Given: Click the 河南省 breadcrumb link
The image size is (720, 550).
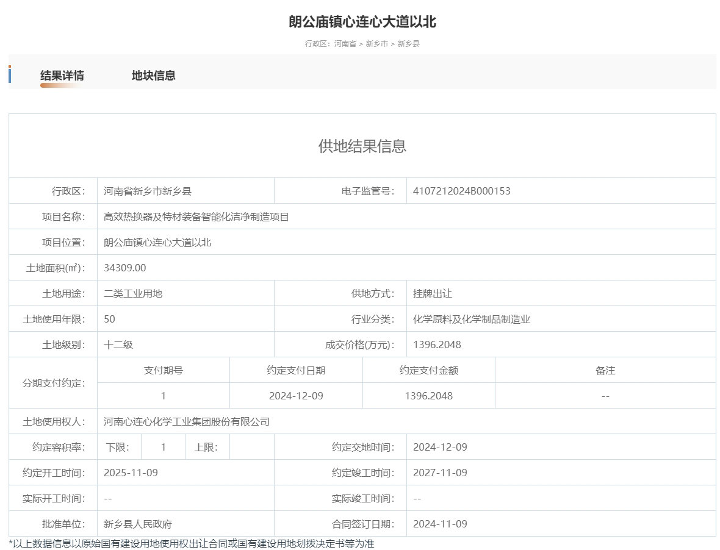Looking at the screenshot, I should point(345,43).
